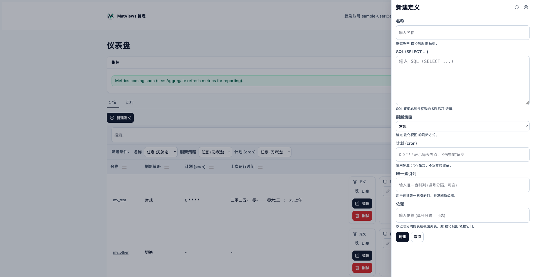Open column menu for 刷新策略 header
This screenshot has height=277, width=534.
point(167,167)
